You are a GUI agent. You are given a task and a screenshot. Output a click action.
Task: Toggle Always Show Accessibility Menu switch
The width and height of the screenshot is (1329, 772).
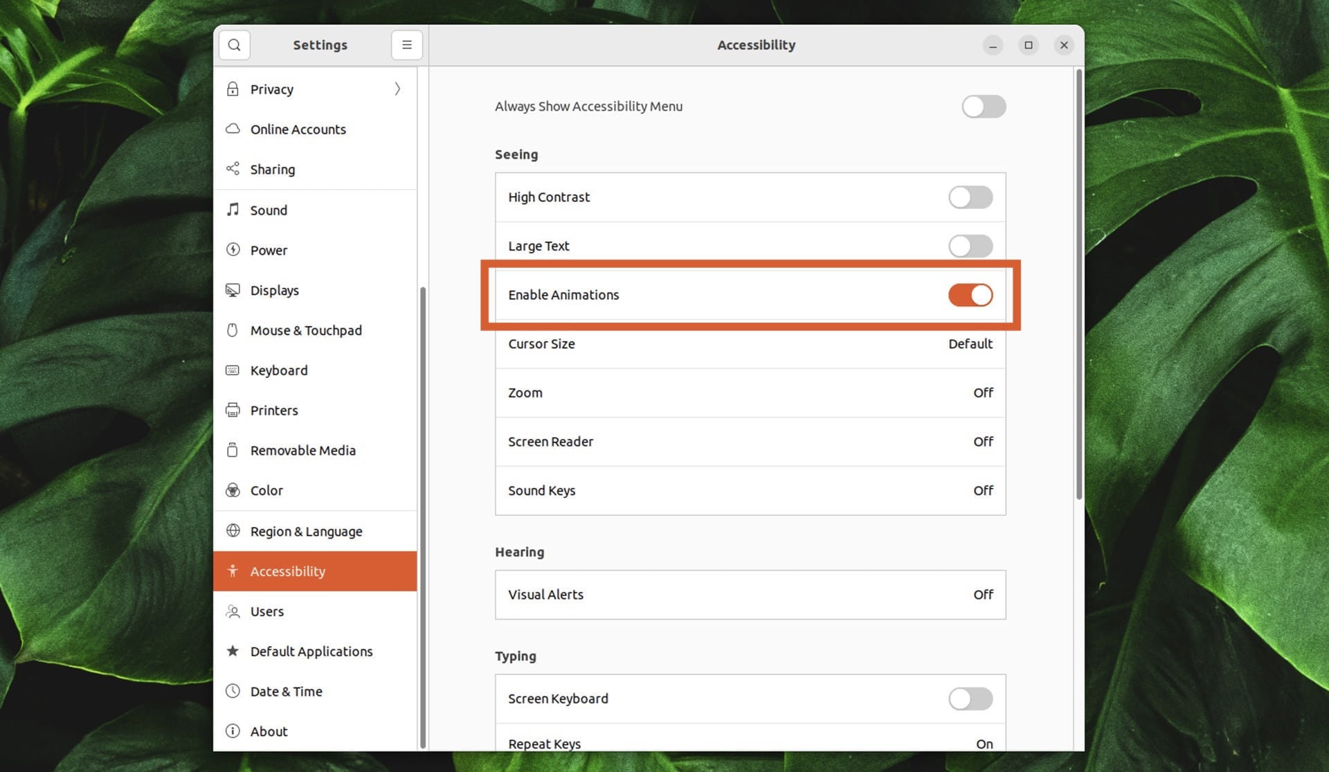pos(983,107)
